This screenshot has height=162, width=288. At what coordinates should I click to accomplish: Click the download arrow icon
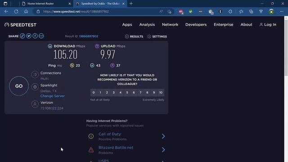(x=50, y=46)
